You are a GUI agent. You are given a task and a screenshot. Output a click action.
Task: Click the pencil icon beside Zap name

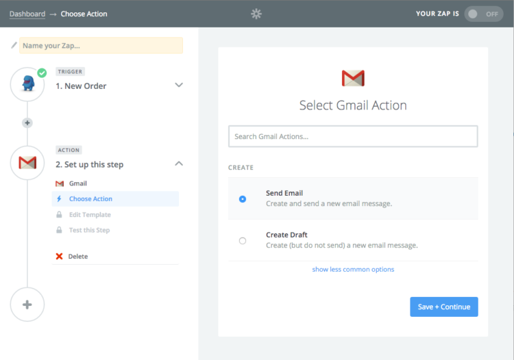point(14,45)
